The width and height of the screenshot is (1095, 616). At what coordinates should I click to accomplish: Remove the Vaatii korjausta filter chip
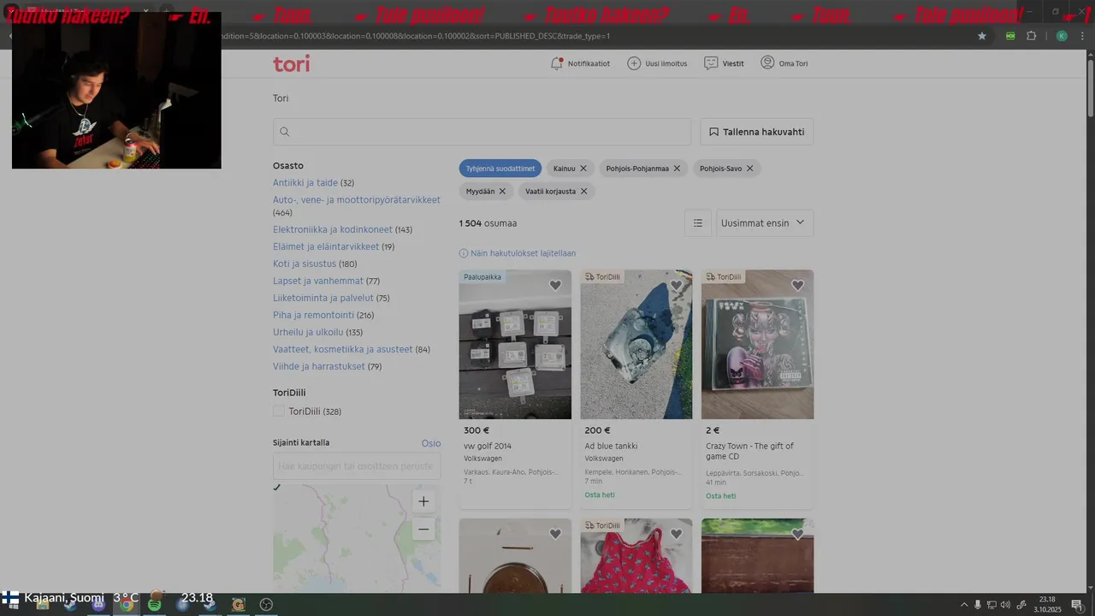(583, 191)
